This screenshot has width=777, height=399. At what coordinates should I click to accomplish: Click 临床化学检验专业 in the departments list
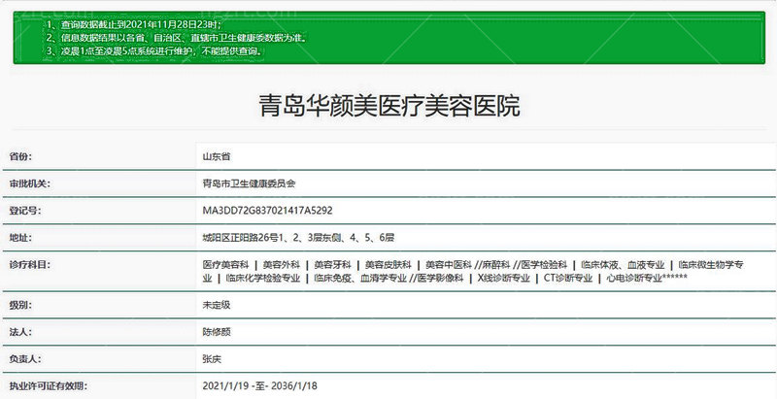coord(263,278)
